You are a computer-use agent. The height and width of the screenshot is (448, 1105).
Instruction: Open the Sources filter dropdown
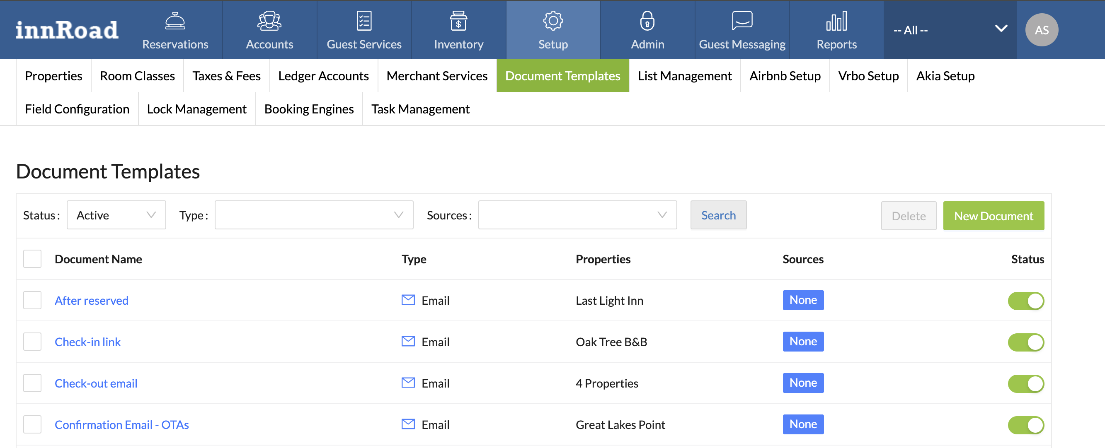577,215
